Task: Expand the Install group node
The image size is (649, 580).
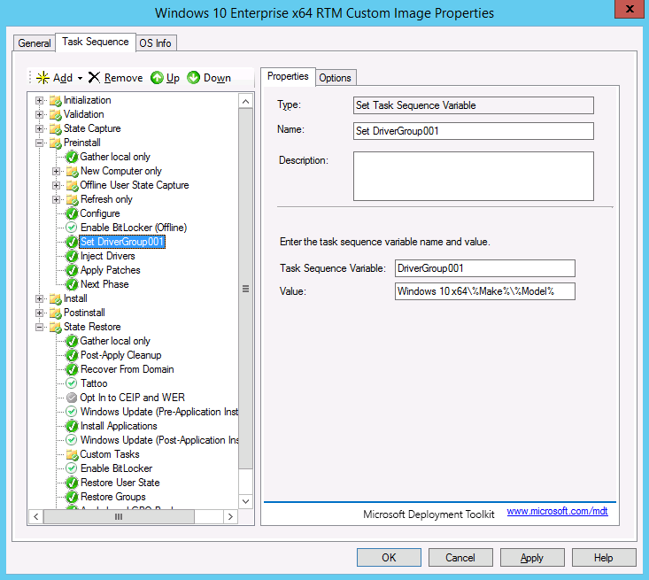Action: click(39, 298)
